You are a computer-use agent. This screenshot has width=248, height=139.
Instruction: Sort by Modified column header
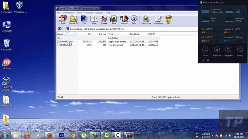click(x=138, y=34)
